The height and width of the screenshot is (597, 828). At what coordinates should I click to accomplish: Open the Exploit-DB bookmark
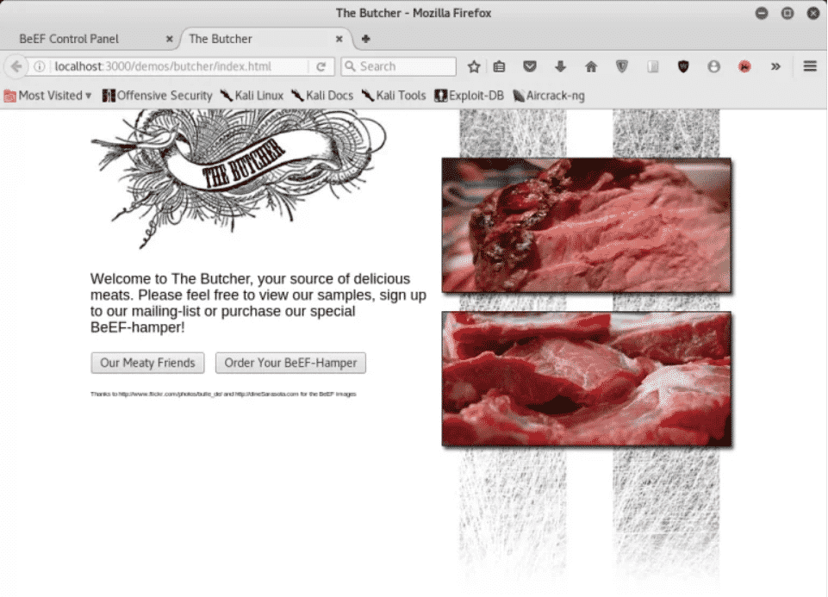469,96
